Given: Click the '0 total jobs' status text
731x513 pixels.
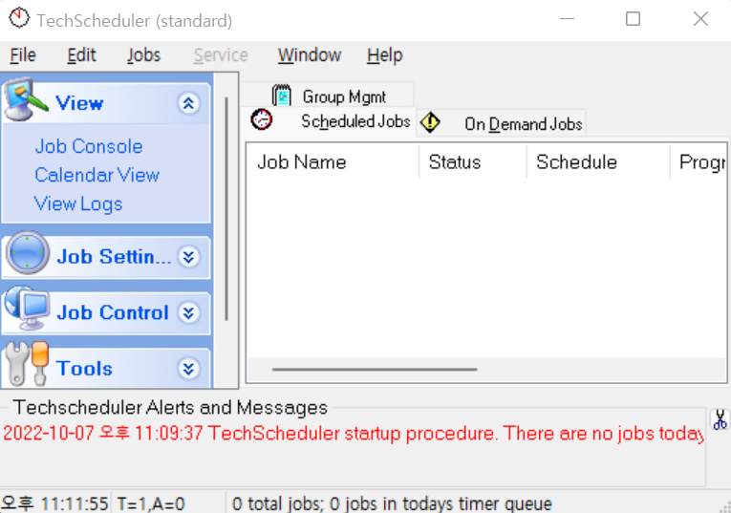Looking at the screenshot, I should pyautogui.click(x=392, y=503).
